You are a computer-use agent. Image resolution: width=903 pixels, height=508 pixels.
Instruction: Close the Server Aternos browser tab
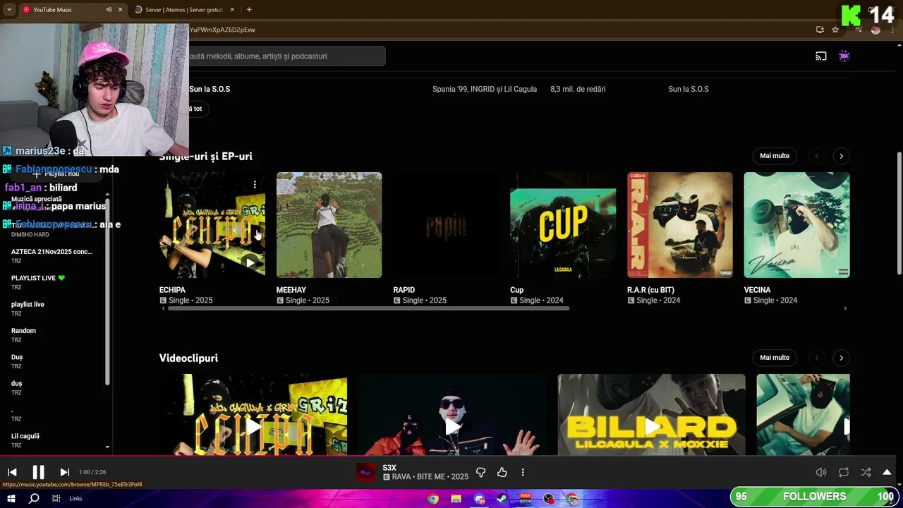[232, 10]
